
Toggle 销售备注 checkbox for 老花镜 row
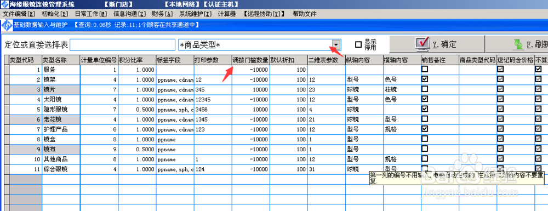(425, 119)
